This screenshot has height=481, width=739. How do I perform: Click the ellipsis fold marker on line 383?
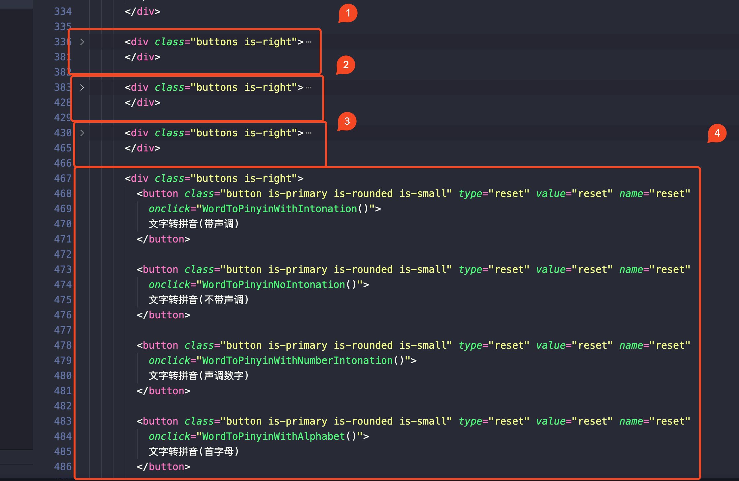tap(308, 88)
